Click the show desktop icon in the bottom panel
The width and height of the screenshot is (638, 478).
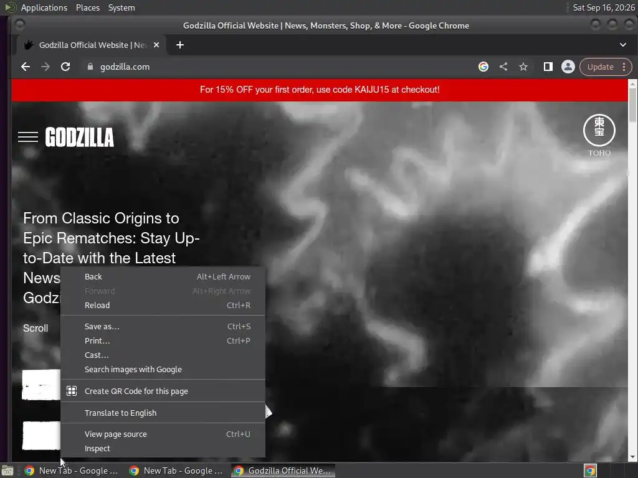7,471
